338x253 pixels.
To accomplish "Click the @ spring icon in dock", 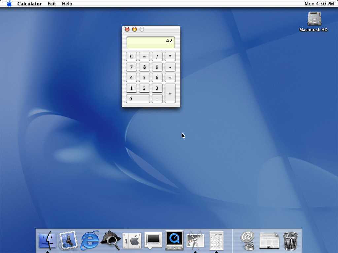I will pos(248,240).
